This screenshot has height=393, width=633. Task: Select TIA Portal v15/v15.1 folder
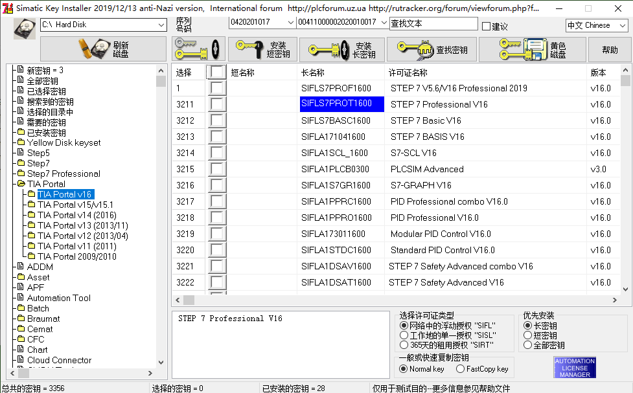[76, 205]
